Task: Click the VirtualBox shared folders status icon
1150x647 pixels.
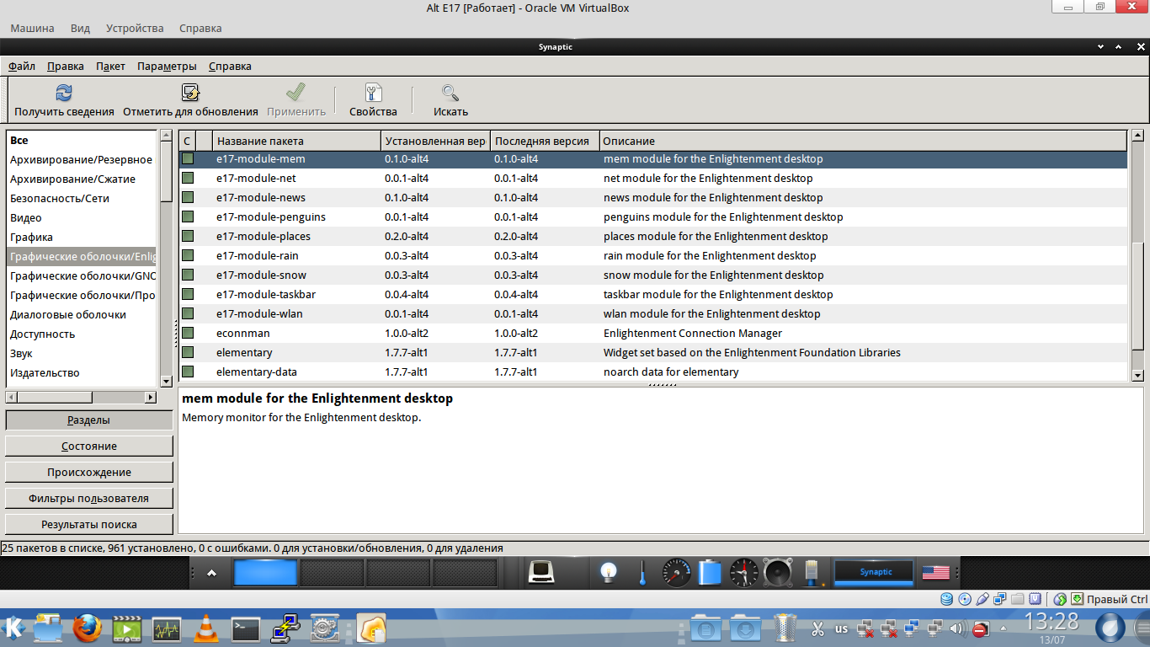Action: [x=1018, y=599]
